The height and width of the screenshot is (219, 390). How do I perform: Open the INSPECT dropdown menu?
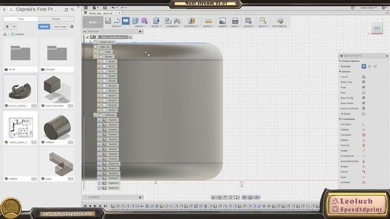(x=208, y=26)
